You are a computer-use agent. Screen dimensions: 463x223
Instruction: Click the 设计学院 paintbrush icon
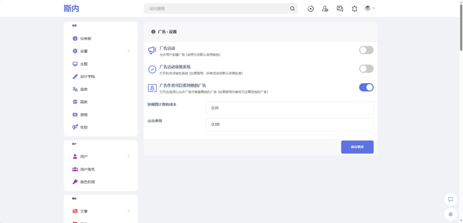tap(75, 76)
